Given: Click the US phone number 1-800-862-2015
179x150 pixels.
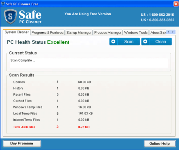Looking at the screenshot, I should click(162, 15).
